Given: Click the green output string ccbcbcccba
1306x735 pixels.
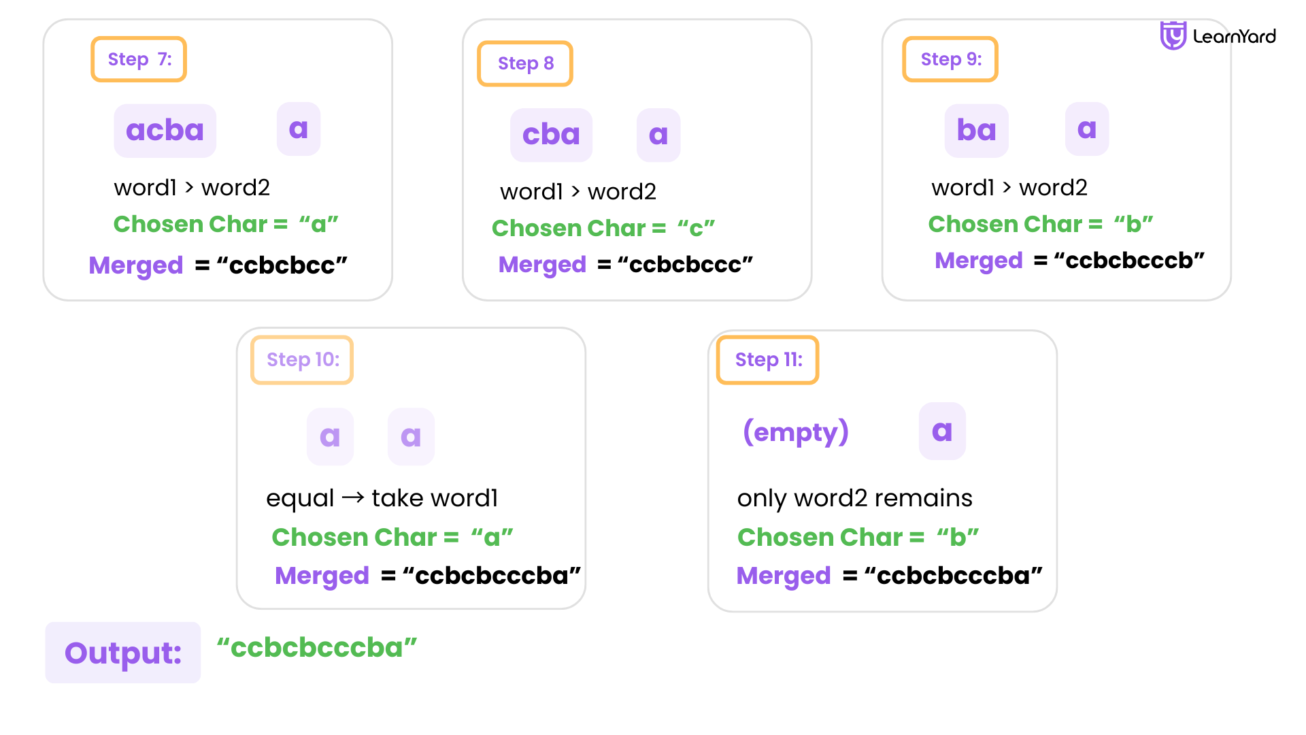Looking at the screenshot, I should coord(317,647).
